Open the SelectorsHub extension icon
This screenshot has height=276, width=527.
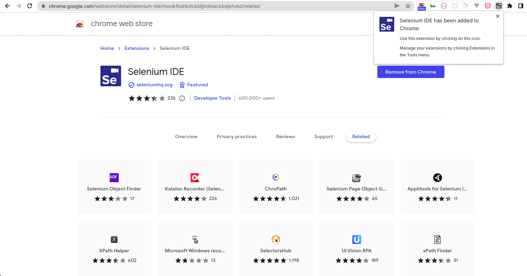click(x=276, y=240)
